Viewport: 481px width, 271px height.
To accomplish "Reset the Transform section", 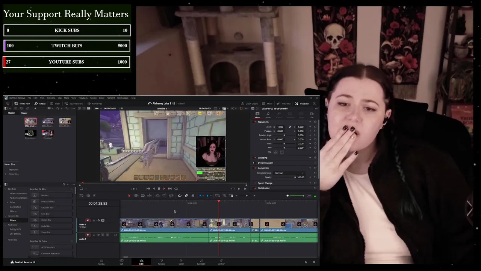I will 315,122.
